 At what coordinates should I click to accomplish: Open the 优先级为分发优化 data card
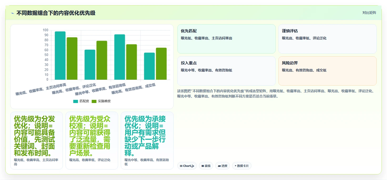click(x=37, y=141)
